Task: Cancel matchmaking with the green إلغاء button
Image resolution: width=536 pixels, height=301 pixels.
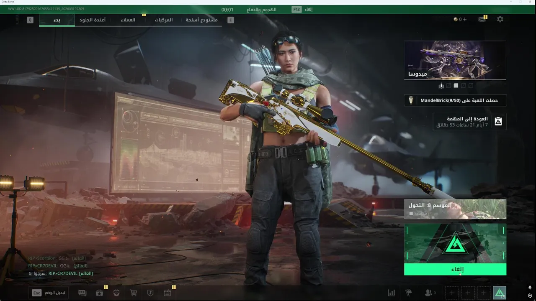Action: (x=455, y=269)
